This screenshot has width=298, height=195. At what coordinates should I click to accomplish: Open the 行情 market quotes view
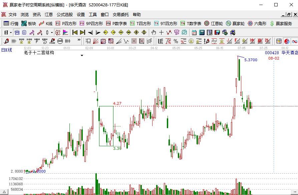[11, 23]
